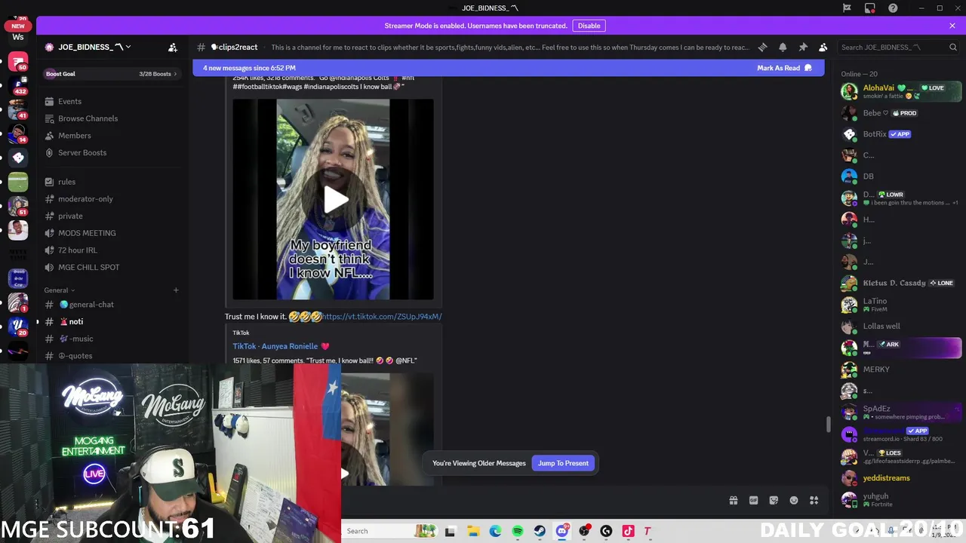Toggle the member list icon
The image size is (966, 543).
[823, 47]
